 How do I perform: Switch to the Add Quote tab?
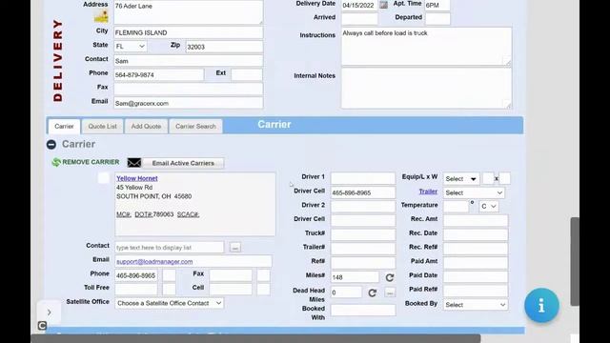tap(146, 127)
